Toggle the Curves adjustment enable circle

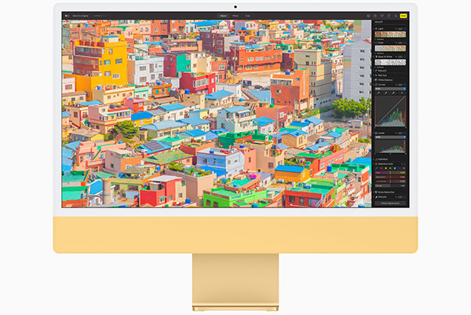click(x=406, y=85)
